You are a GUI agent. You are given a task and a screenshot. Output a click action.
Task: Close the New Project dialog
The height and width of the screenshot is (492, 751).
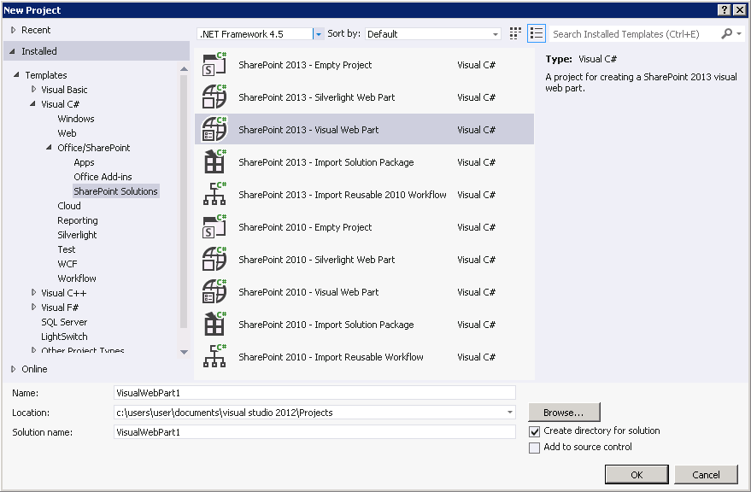coord(740,9)
